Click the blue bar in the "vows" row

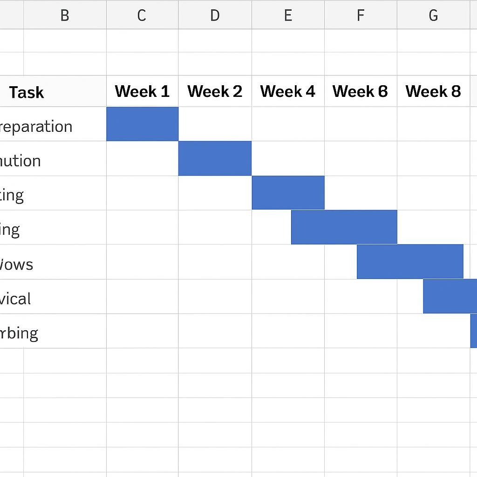pyautogui.click(x=410, y=262)
